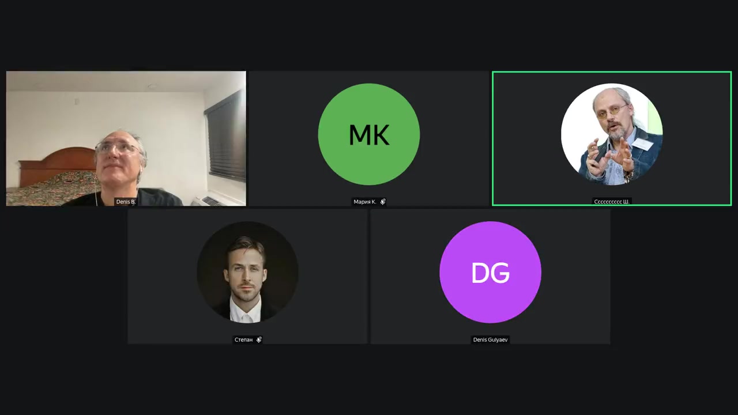The height and width of the screenshot is (415, 738).
Task: Select the purple DG initials avatar
Action: pos(490,272)
